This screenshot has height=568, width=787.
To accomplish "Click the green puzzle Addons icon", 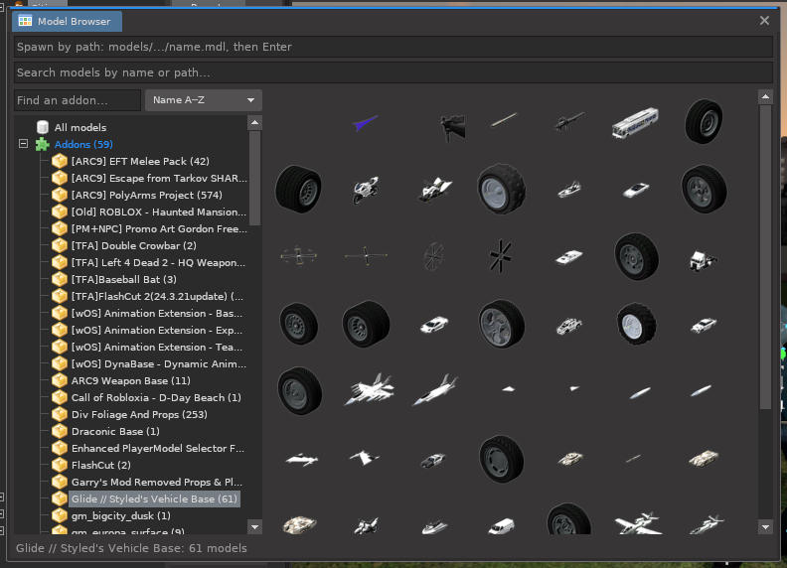I will point(42,145).
